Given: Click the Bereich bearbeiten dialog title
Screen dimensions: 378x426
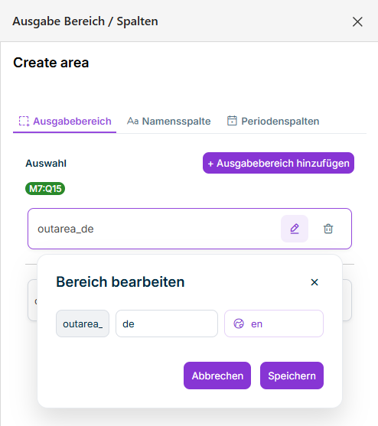Looking at the screenshot, I should (x=120, y=281).
